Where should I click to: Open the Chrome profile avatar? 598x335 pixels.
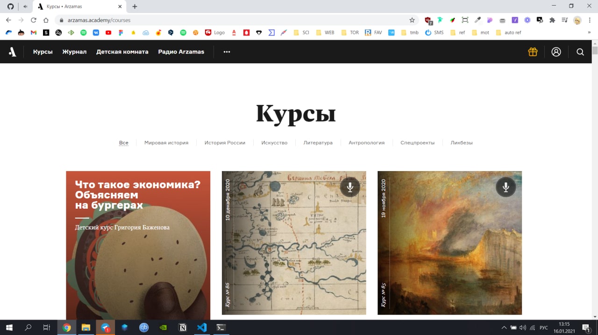coord(577,20)
